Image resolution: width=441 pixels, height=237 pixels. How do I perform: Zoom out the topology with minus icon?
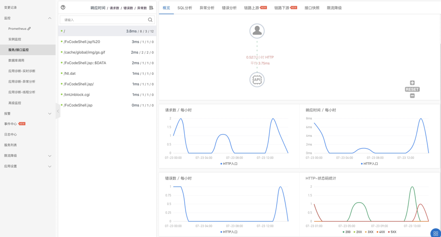[x=412, y=96]
